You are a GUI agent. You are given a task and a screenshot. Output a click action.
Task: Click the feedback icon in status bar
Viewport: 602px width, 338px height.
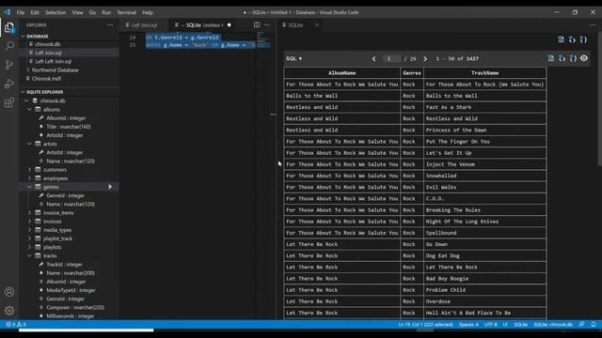pos(582,324)
